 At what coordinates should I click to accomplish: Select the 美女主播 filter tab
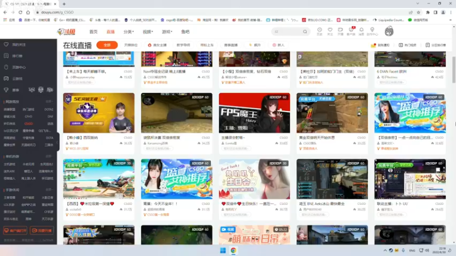click(157, 45)
